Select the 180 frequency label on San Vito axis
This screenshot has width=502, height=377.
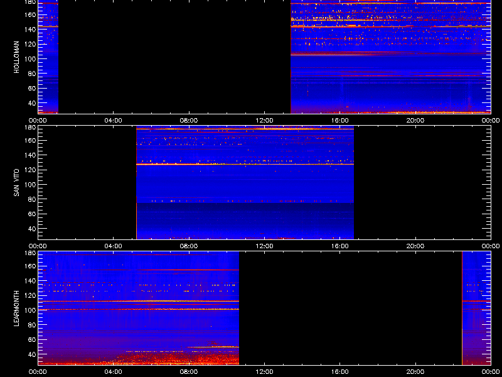click(x=30, y=128)
